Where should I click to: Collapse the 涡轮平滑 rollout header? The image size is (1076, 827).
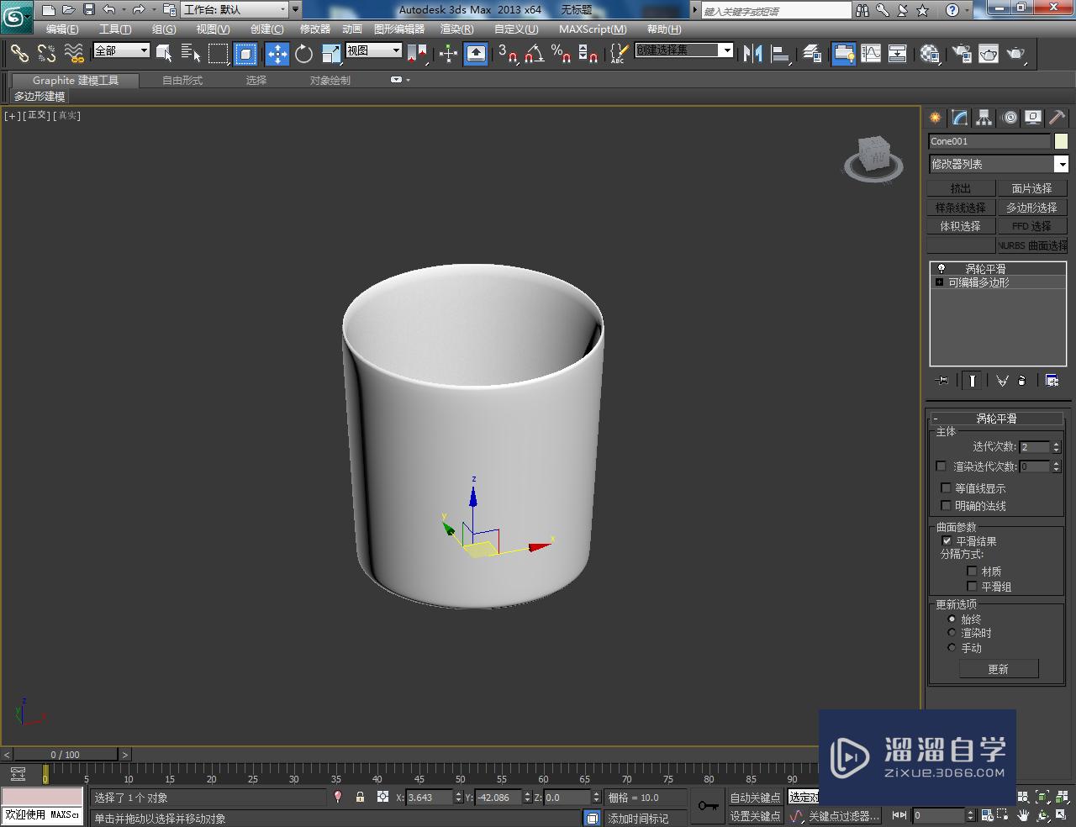(x=996, y=419)
